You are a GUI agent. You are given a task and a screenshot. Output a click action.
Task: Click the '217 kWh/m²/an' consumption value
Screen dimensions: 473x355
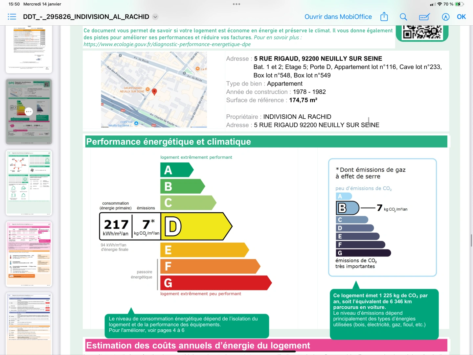[116, 227]
